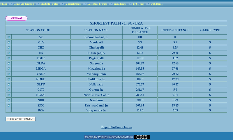
Task: Open the Using Via Junction menu
Action: click(x=24, y=4)
